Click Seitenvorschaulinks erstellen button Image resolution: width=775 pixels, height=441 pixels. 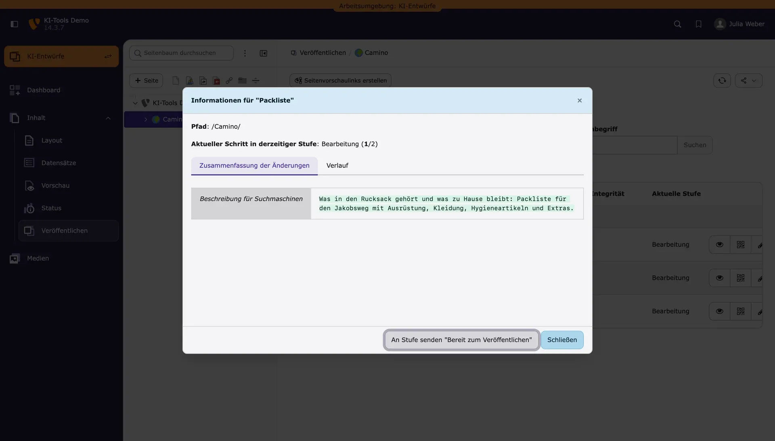pos(340,80)
